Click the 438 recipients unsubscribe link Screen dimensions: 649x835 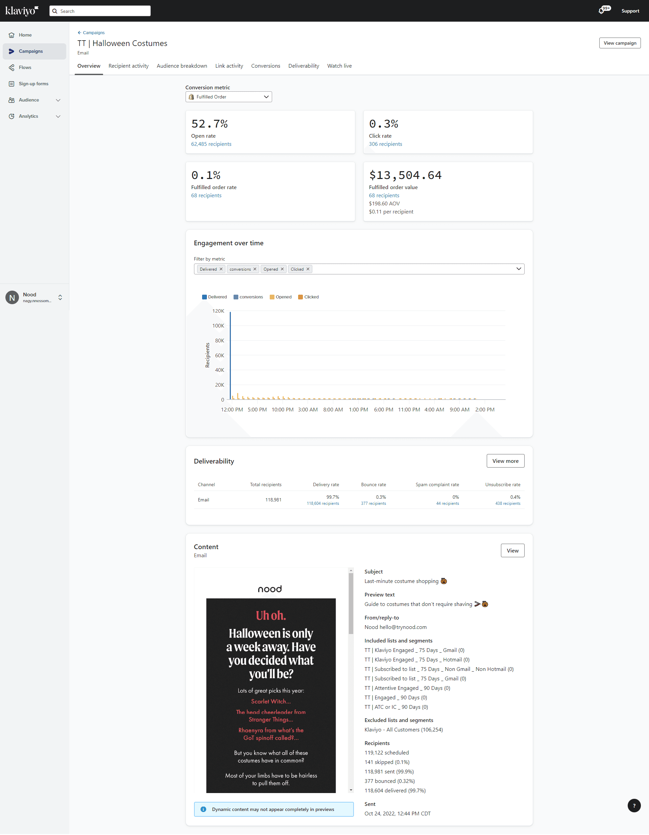(508, 503)
